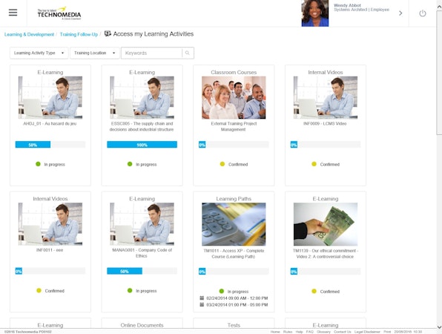Expand the user profile chevron arrow

[x=400, y=13]
